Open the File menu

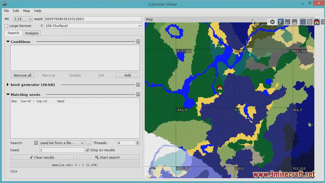click(x=6, y=11)
